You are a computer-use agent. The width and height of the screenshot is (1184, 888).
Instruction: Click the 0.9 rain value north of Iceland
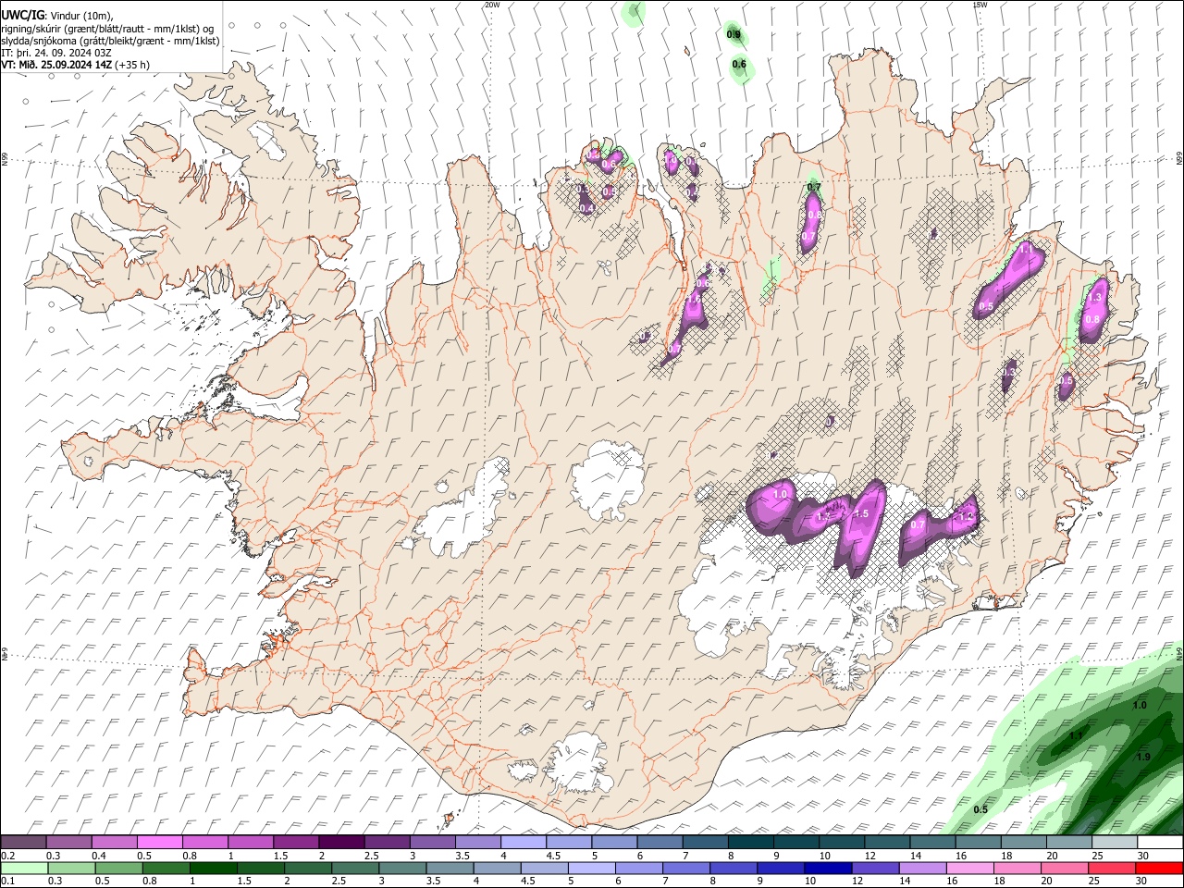pyautogui.click(x=734, y=35)
